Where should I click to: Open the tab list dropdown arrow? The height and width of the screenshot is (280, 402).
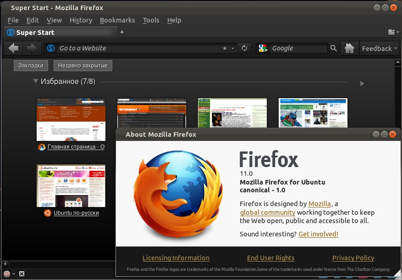(x=398, y=32)
